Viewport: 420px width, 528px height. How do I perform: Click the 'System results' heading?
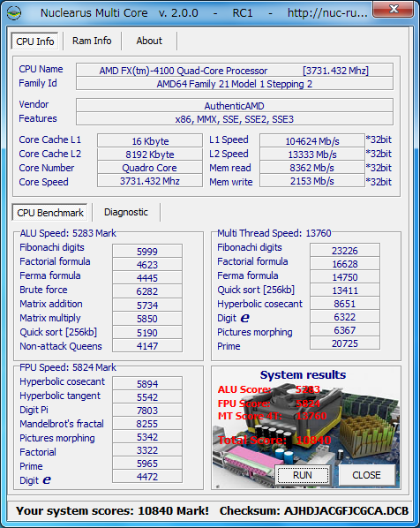tap(303, 374)
